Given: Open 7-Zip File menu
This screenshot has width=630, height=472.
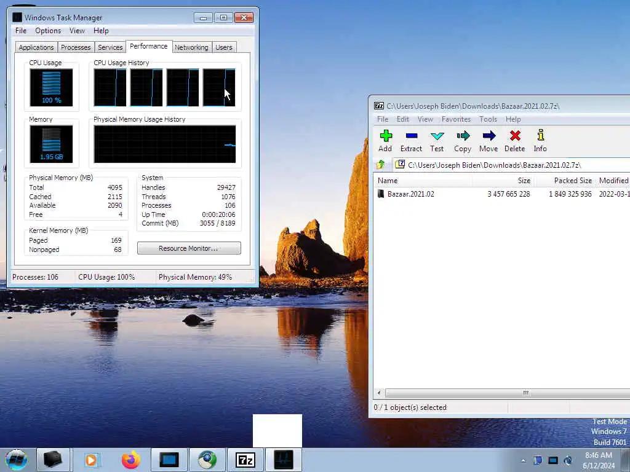Looking at the screenshot, I should [383, 119].
